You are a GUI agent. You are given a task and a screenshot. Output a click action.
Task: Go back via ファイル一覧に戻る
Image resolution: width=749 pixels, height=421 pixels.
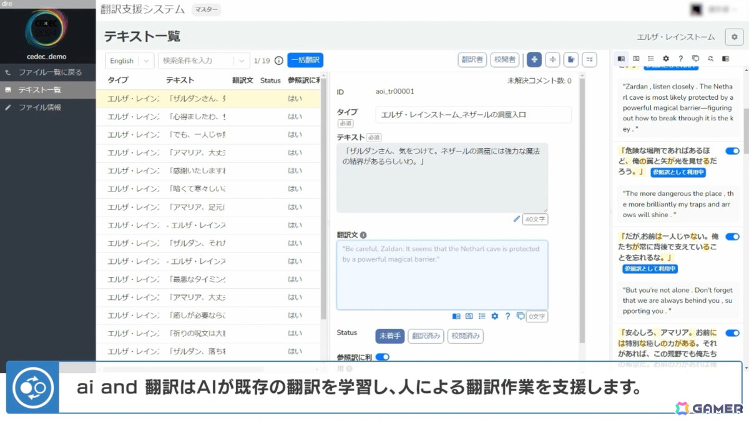pos(48,72)
